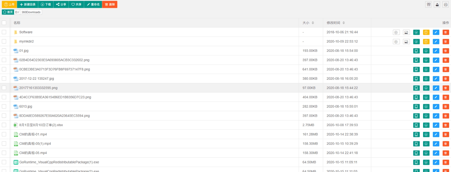Click file name 4D4CCF63B5EA36154B6ED1B8356D7C23.png

[x=55, y=97]
